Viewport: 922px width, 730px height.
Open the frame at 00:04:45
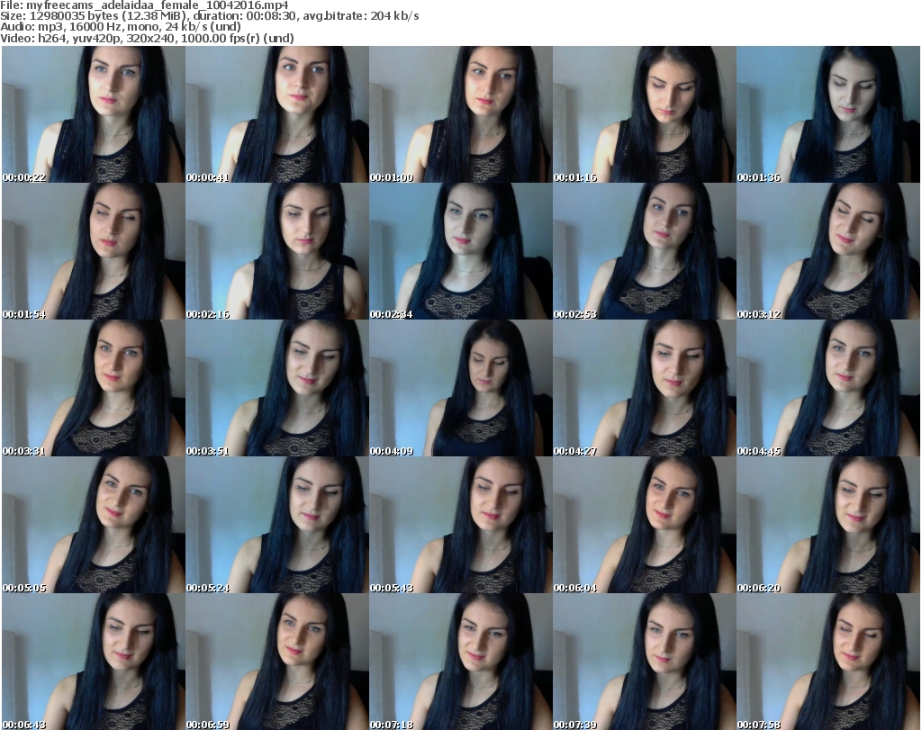pos(828,388)
